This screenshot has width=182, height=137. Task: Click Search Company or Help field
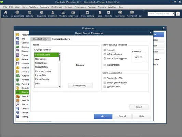click(160, 14)
